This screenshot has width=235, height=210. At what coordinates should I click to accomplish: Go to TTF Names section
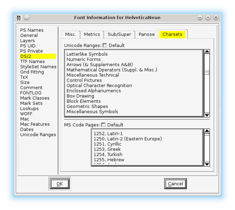(32, 62)
